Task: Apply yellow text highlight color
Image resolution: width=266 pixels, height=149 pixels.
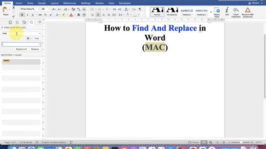Action: (64, 15)
